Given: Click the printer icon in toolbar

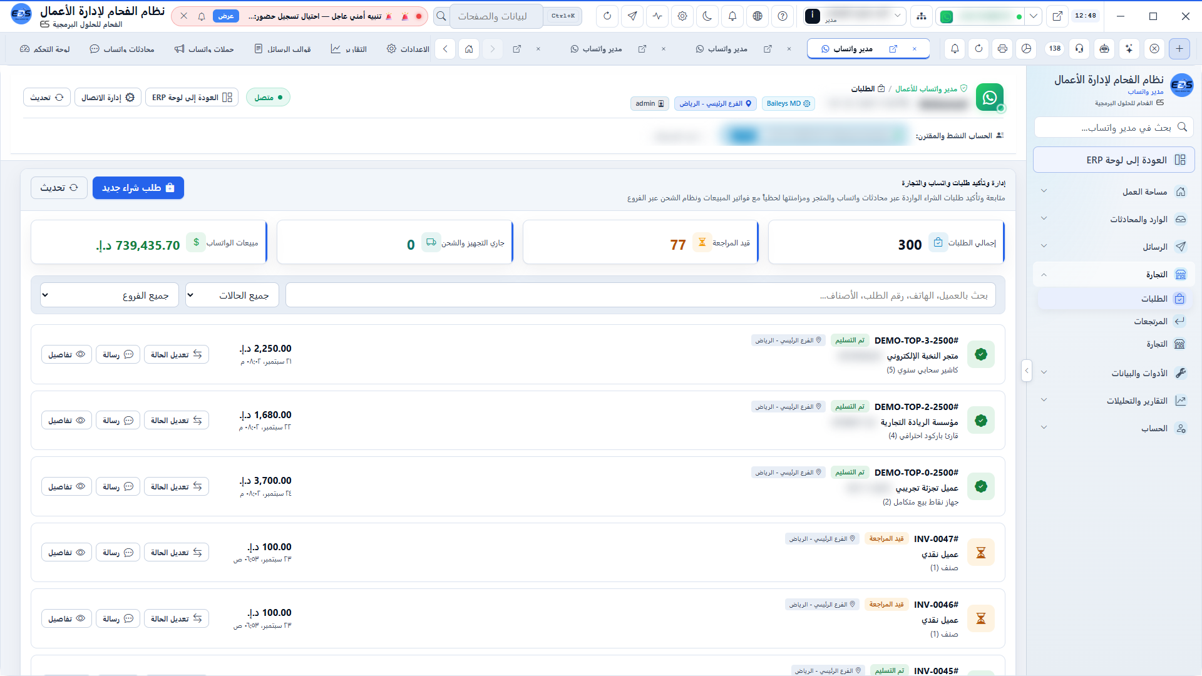Looking at the screenshot, I should click(x=1002, y=49).
